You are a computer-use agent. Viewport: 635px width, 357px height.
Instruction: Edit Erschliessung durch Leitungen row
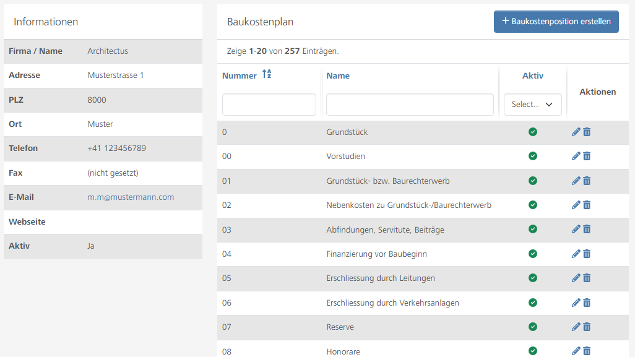tap(576, 278)
